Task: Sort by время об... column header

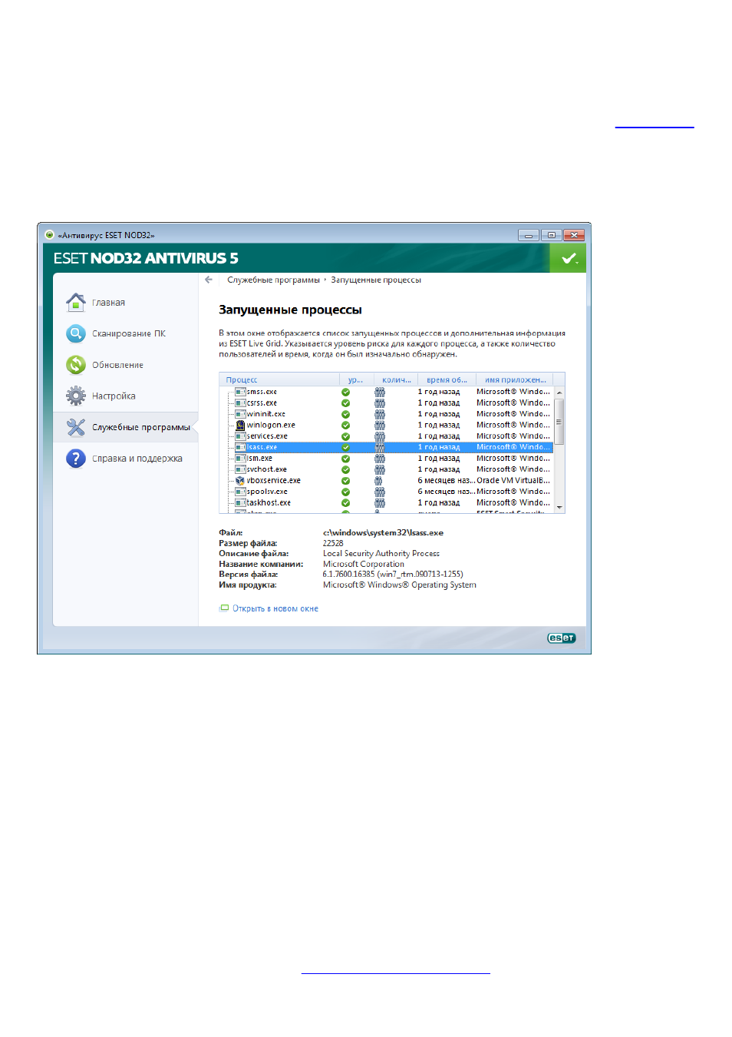Action: tap(447, 379)
